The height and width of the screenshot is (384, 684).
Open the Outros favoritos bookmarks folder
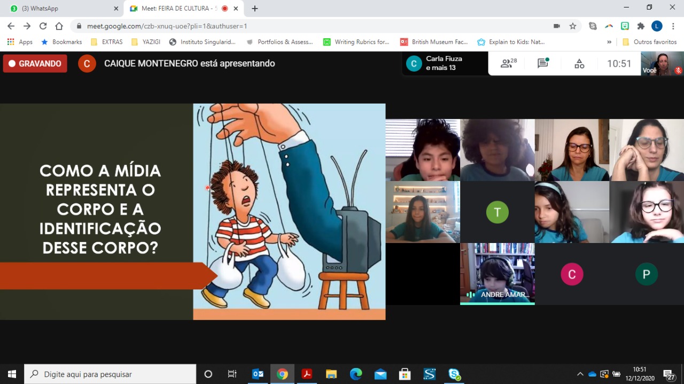tap(650, 42)
